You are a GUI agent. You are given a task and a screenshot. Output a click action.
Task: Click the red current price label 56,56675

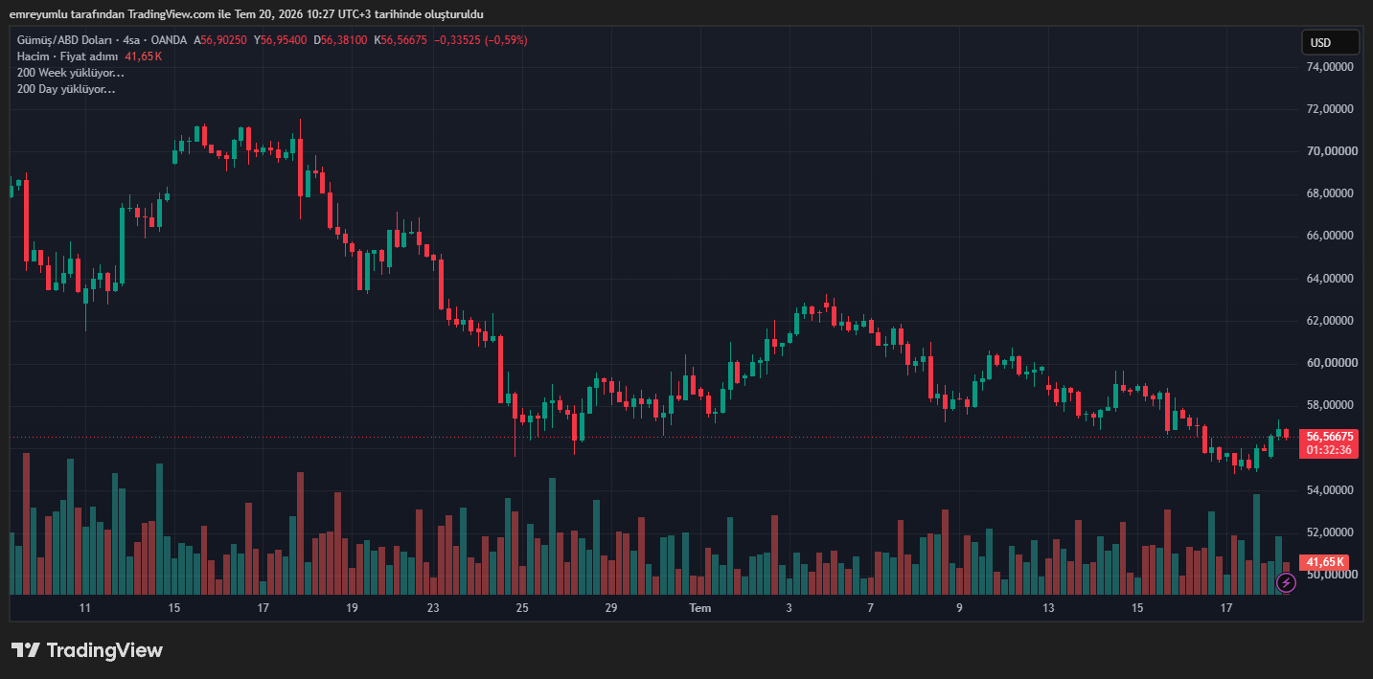tap(1329, 436)
